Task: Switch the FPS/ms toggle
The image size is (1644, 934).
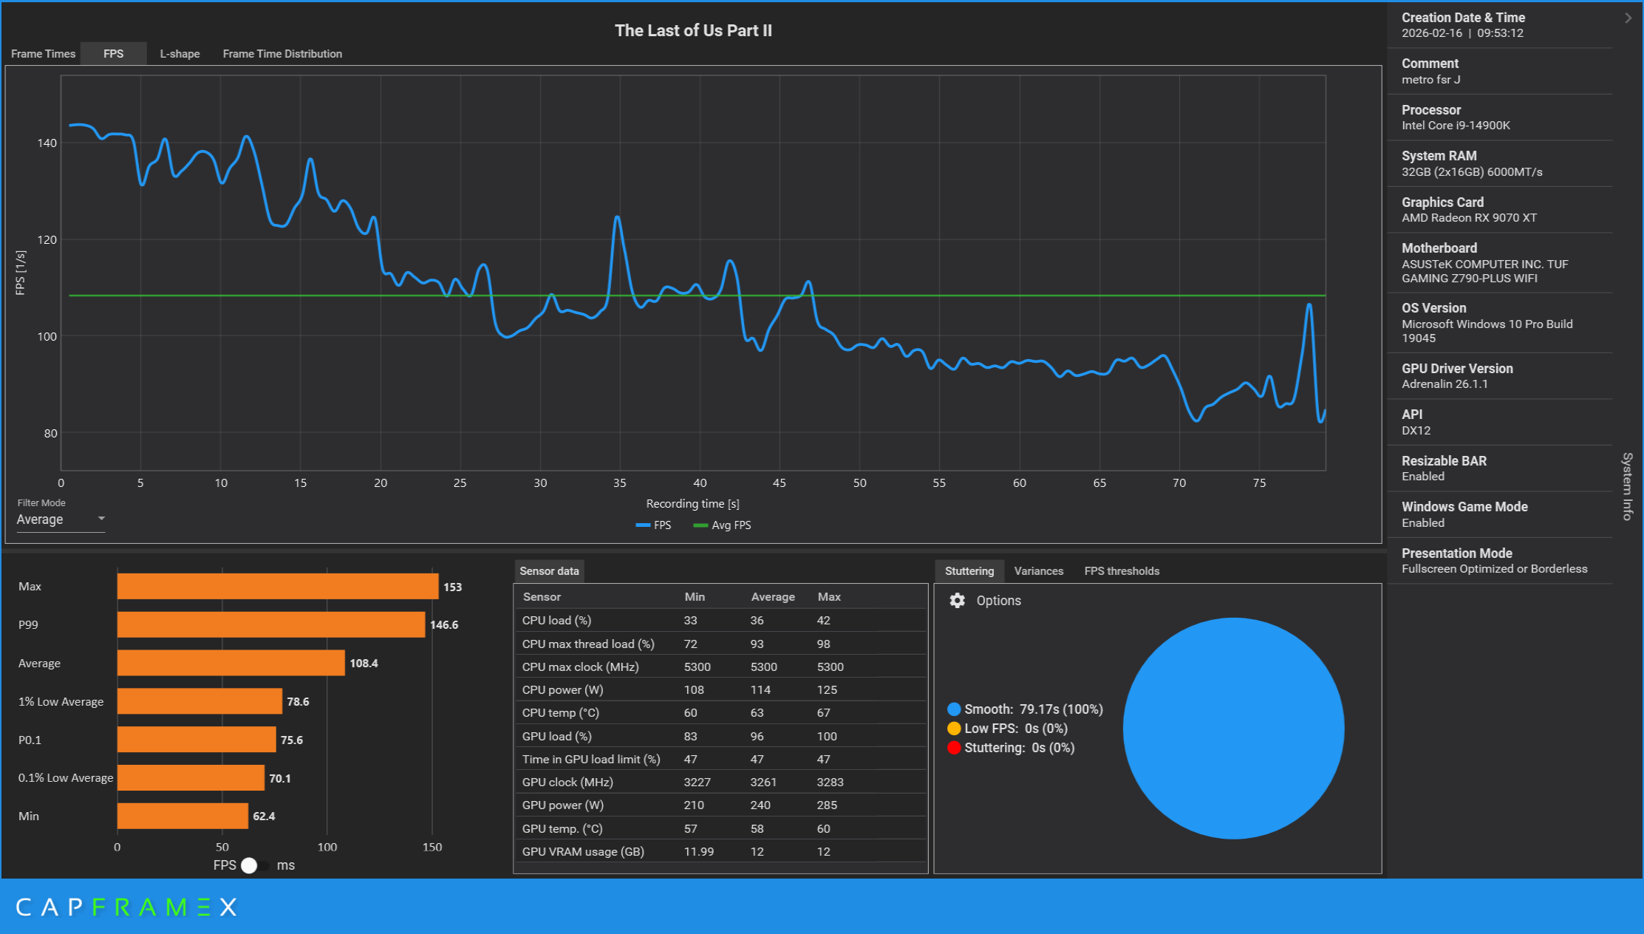Action: click(x=253, y=865)
